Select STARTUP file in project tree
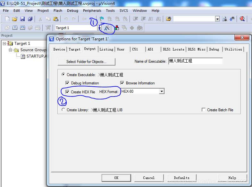The image size is (252, 187). point(37,56)
